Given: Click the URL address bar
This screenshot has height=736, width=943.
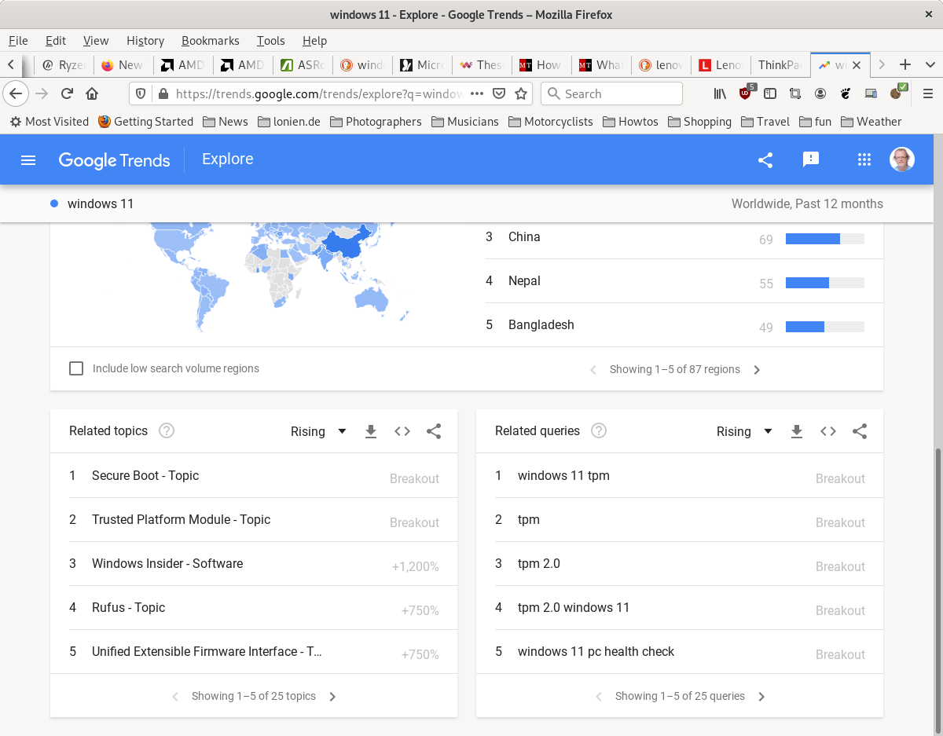Looking at the screenshot, I should [318, 93].
